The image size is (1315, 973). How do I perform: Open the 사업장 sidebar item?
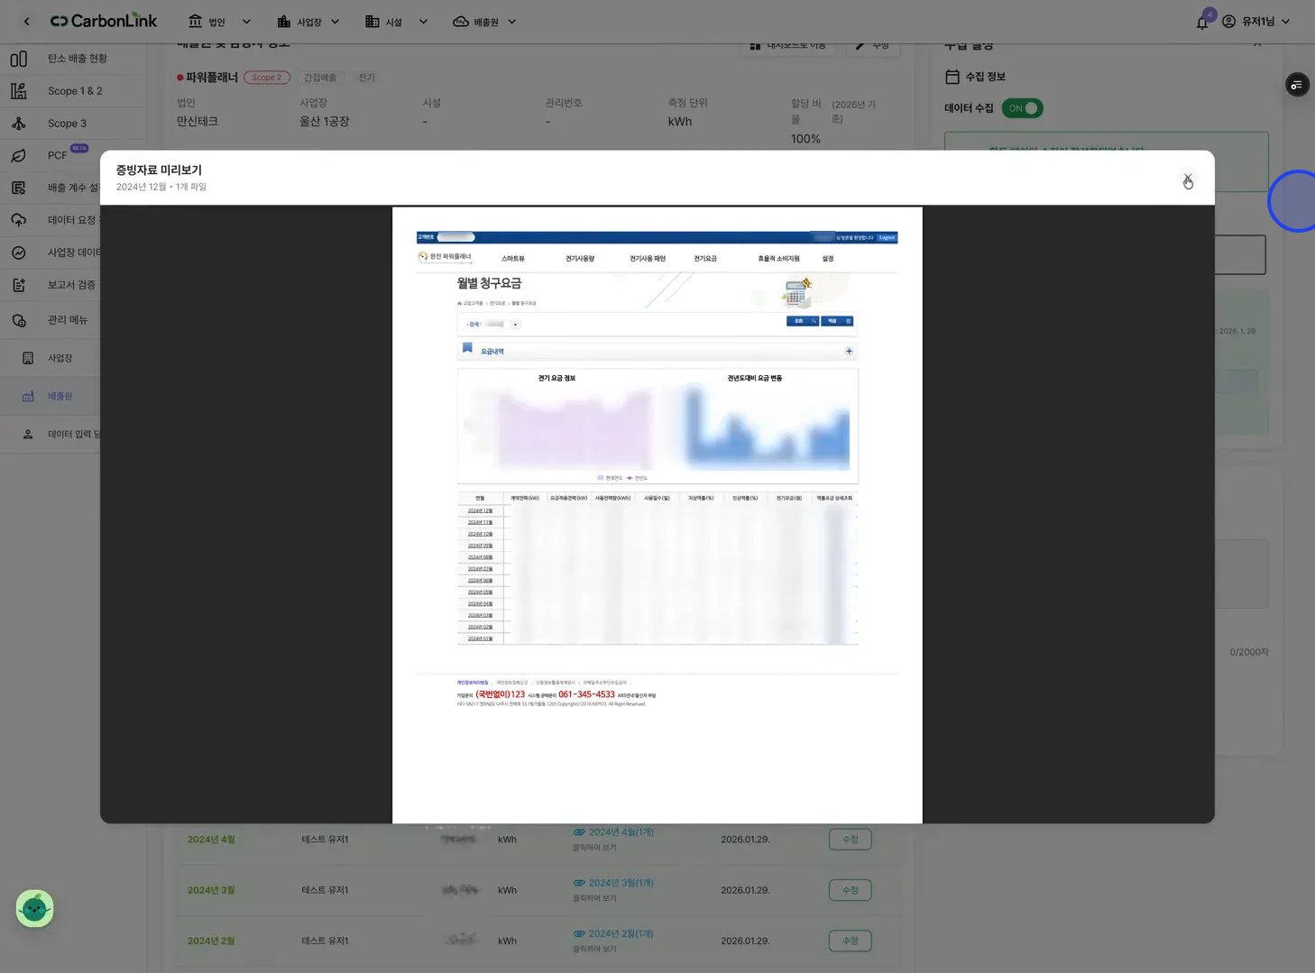point(60,358)
